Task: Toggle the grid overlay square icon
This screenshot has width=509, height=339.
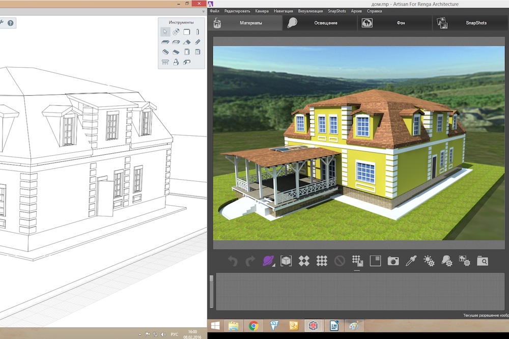Action: point(375,261)
